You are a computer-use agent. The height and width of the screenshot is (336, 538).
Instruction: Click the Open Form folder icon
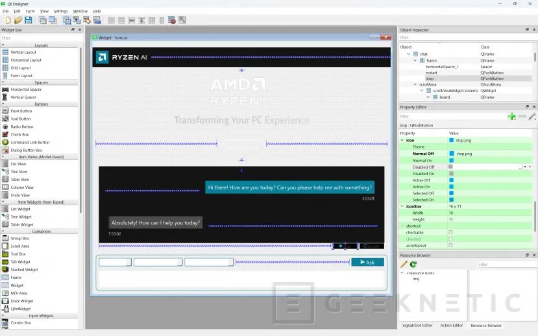18,20
